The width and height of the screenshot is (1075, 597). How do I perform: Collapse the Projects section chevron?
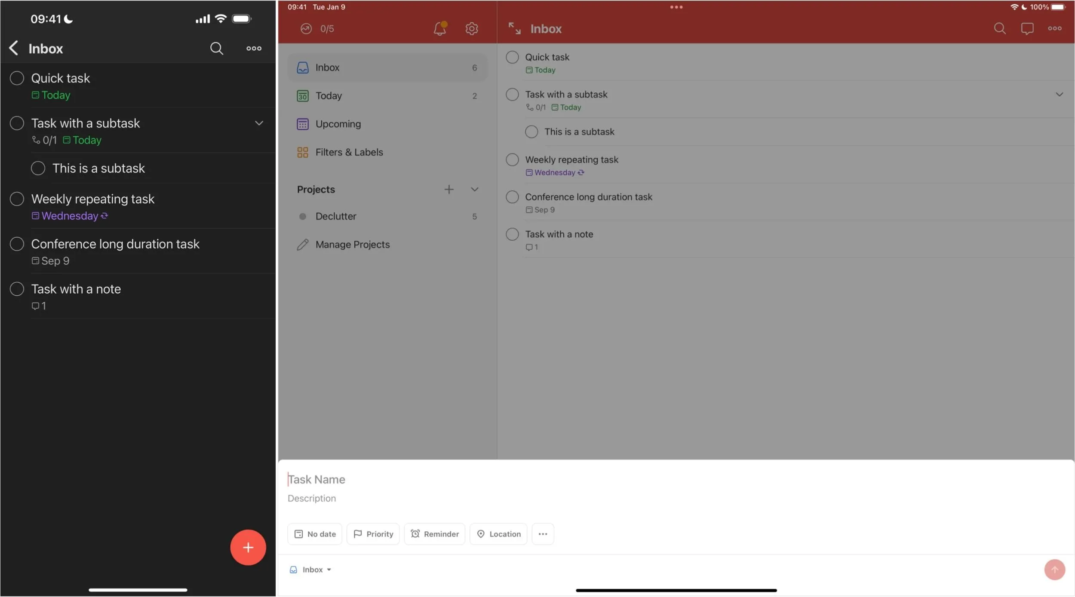tap(474, 190)
